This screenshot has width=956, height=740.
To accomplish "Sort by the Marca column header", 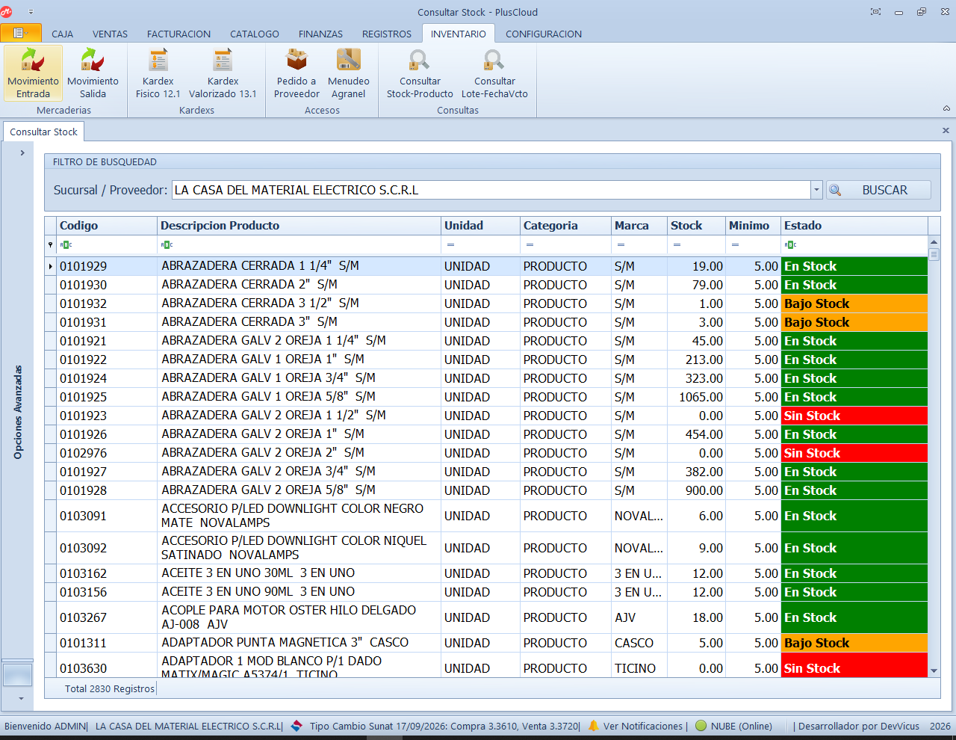I will click(639, 226).
